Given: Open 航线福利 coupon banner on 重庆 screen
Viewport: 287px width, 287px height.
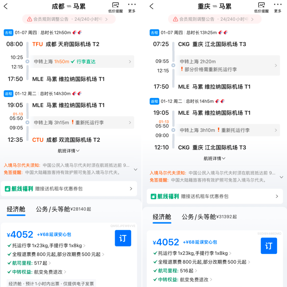Looking at the screenshot, I should (215, 196).
